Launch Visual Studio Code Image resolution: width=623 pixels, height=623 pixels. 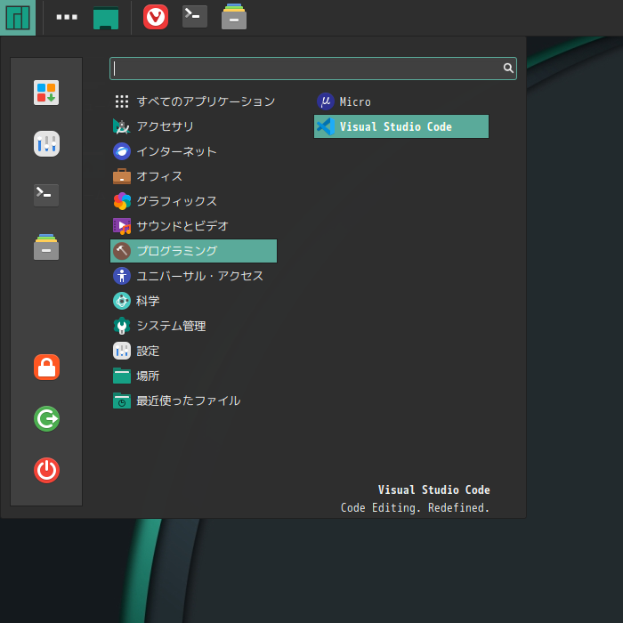(401, 126)
